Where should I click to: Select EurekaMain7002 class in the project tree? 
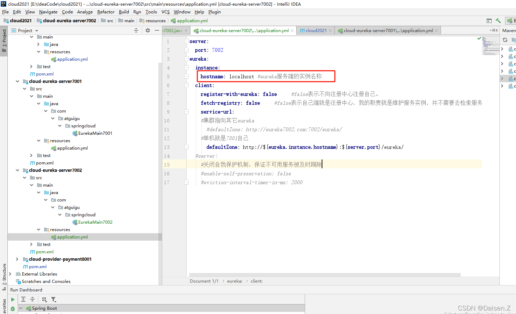pyautogui.click(x=92, y=222)
